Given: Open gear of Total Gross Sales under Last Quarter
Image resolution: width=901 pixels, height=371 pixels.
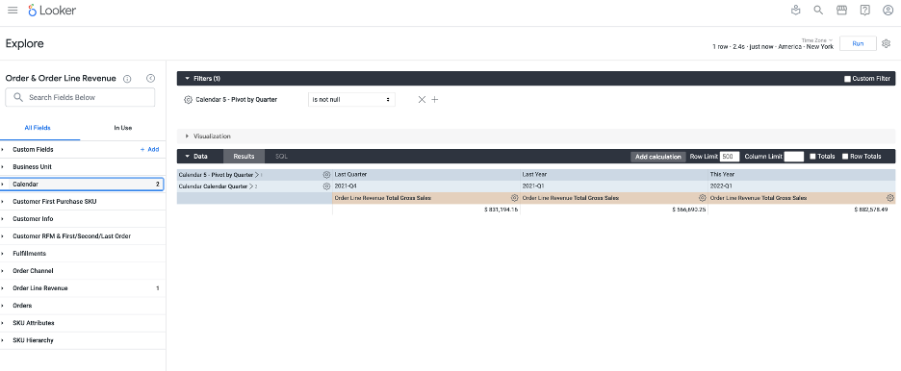Looking at the screenshot, I should [514, 198].
